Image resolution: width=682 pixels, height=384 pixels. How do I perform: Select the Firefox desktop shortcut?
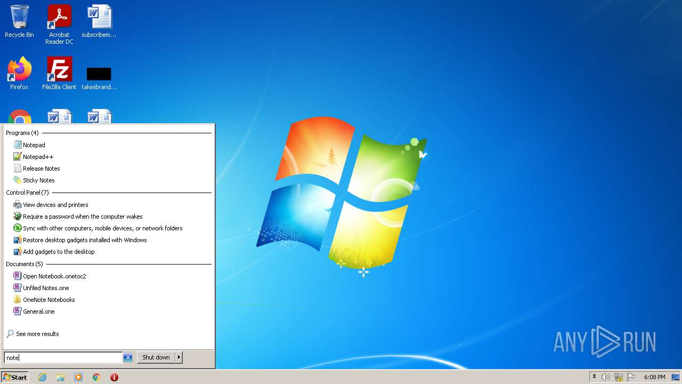(x=19, y=74)
